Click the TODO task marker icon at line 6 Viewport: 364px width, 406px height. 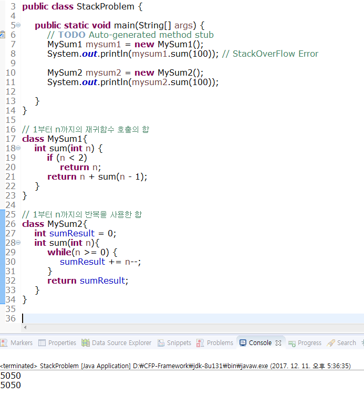pos(2,35)
